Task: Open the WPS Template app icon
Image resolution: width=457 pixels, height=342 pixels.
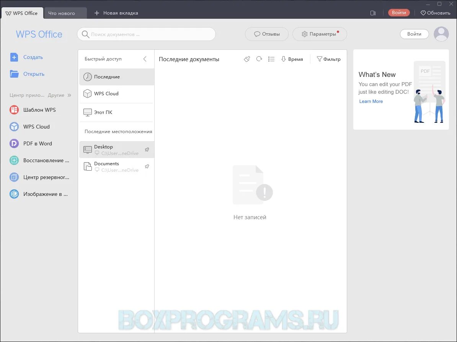Action: (14, 110)
